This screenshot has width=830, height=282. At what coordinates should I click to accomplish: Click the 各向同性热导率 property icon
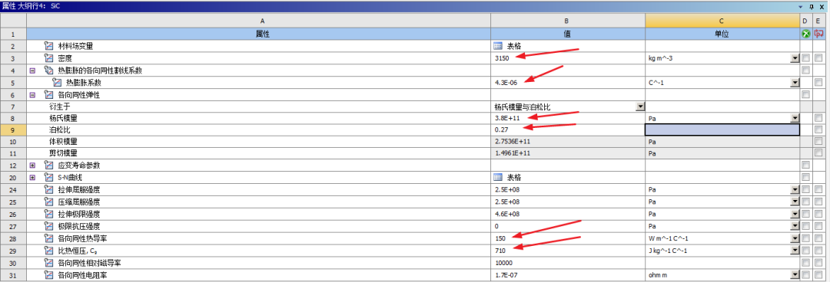click(x=48, y=238)
